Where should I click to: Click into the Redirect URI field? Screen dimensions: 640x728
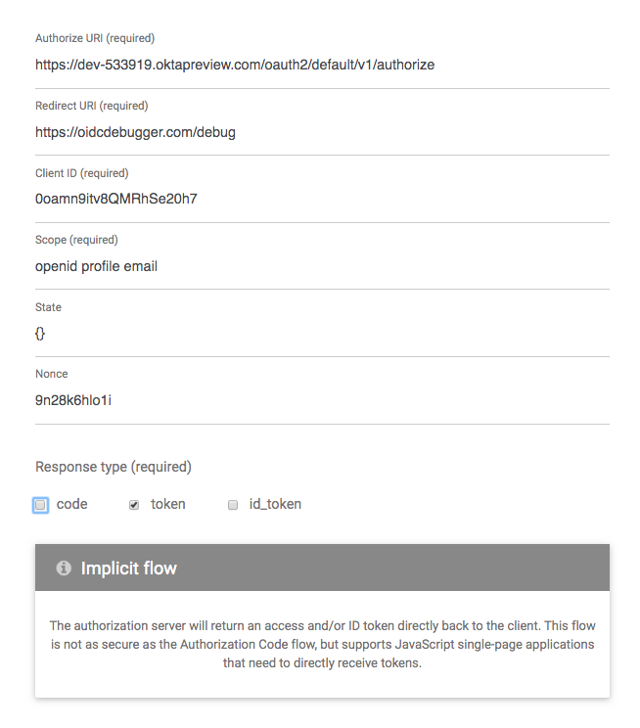(322, 132)
